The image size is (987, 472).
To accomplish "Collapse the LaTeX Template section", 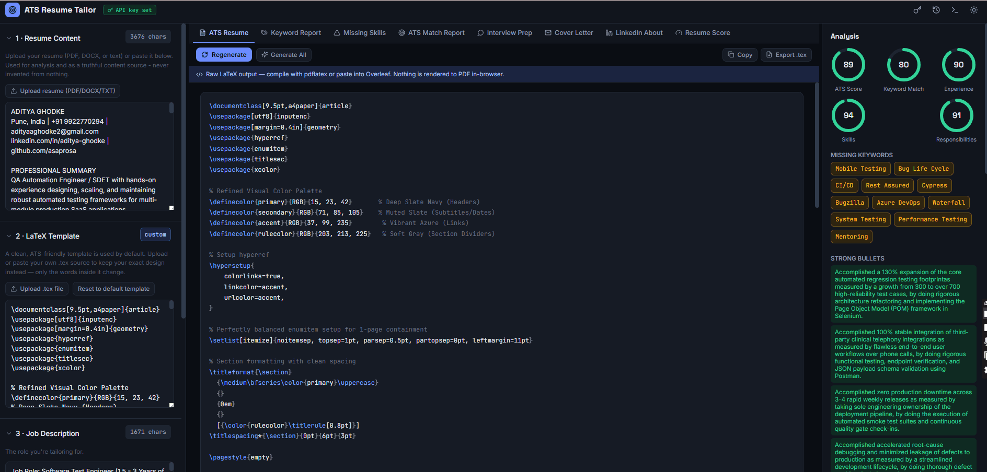I will click(x=9, y=236).
